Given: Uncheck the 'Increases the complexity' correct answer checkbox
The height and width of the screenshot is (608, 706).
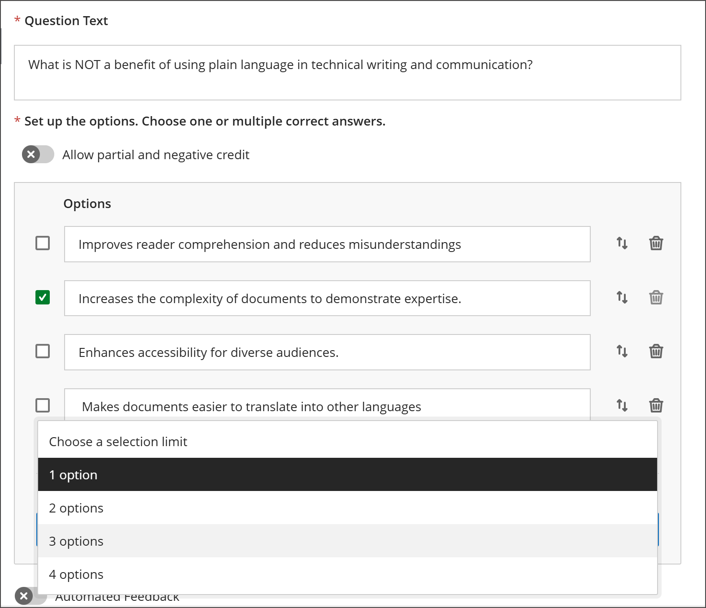Looking at the screenshot, I should click(43, 298).
